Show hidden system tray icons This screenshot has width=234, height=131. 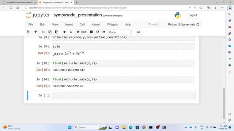pos(186,127)
